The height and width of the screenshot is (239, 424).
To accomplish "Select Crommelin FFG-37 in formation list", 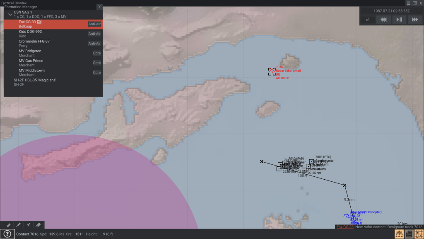I will [x=34, y=41].
